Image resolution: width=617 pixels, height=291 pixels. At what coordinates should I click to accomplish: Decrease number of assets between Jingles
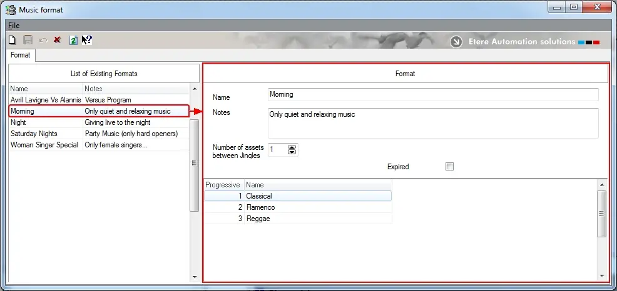click(292, 152)
